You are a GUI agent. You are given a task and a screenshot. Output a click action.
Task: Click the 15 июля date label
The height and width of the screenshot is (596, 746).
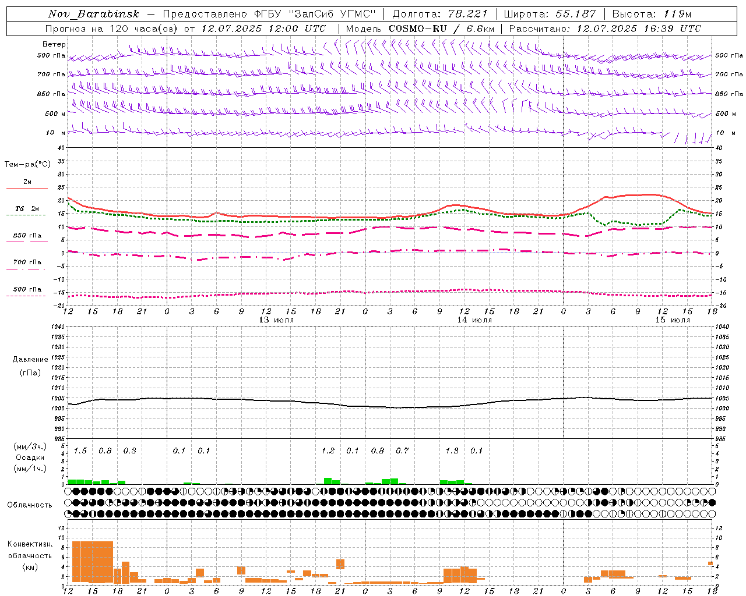click(x=673, y=320)
